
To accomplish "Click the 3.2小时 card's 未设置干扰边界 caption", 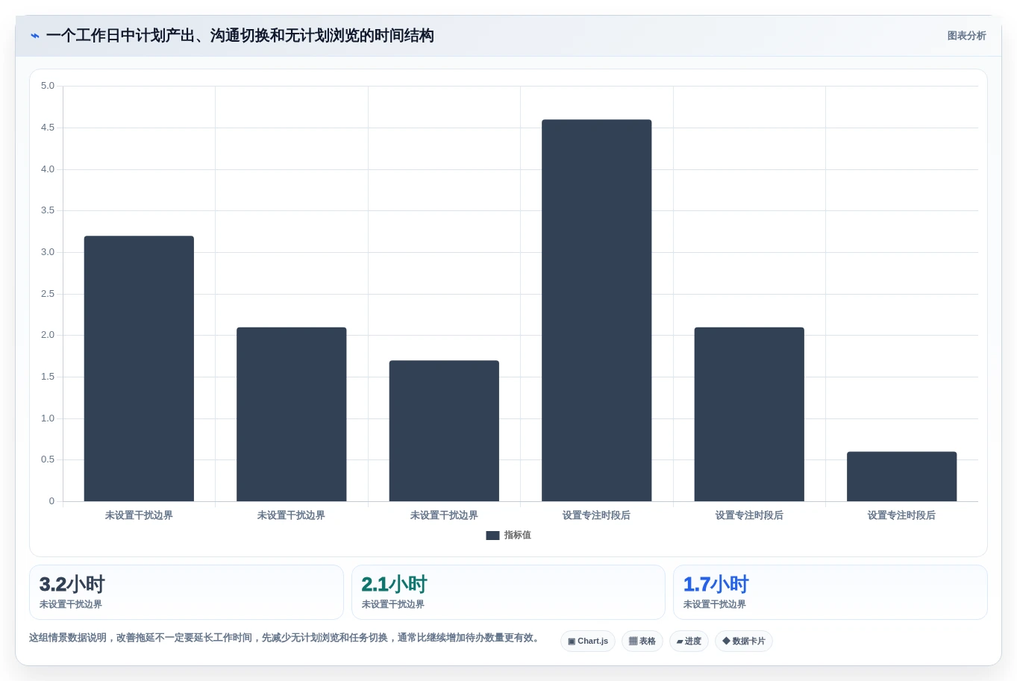I will click(x=71, y=604).
